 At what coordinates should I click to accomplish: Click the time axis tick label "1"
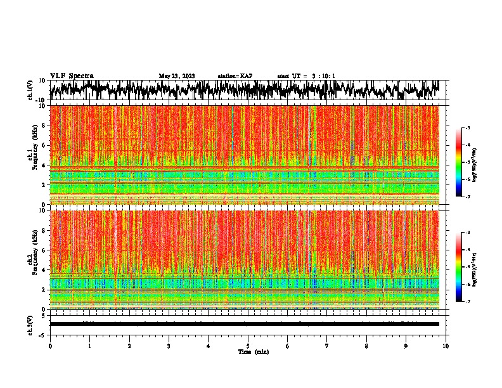point(89,346)
